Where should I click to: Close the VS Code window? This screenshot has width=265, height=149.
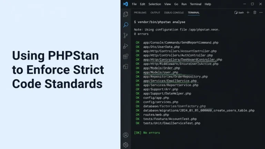pos(261,4)
